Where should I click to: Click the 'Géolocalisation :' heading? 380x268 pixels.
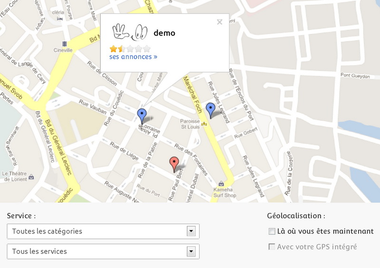(296, 215)
